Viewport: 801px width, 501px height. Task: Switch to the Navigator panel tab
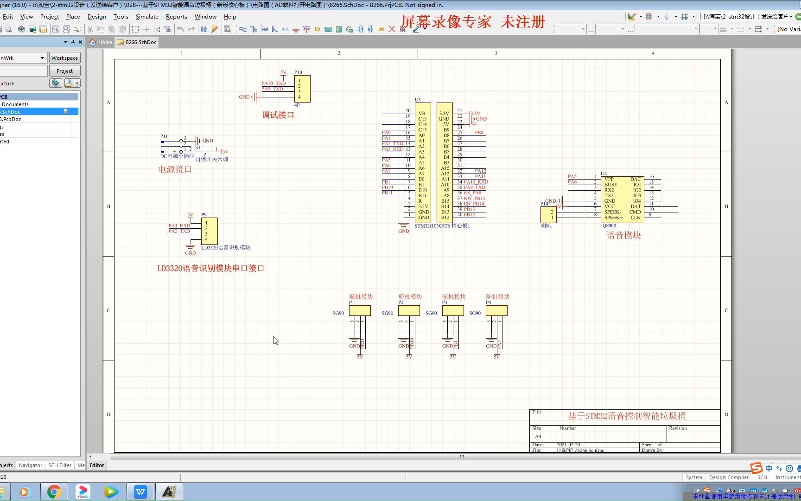(31, 465)
